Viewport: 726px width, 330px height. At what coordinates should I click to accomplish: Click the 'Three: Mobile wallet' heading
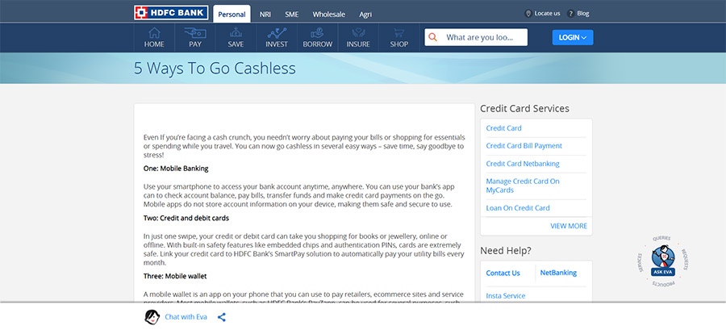(175, 276)
